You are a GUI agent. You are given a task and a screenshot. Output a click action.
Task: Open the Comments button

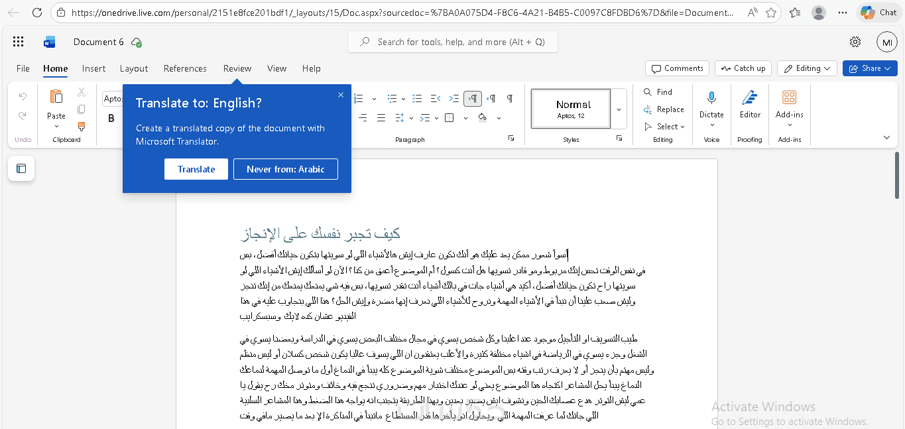point(677,68)
